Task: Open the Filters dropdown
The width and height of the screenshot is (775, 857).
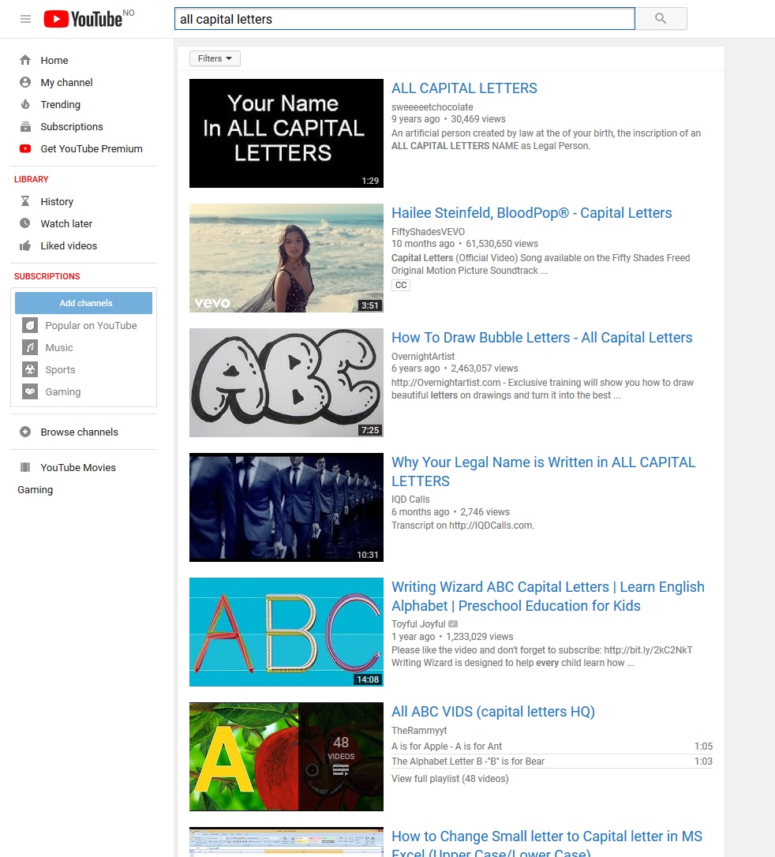Action: pyautogui.click(x=215, y=58)
